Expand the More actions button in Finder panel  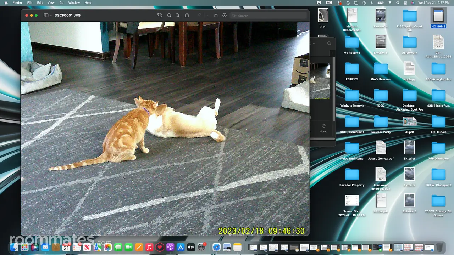(323, 128)
